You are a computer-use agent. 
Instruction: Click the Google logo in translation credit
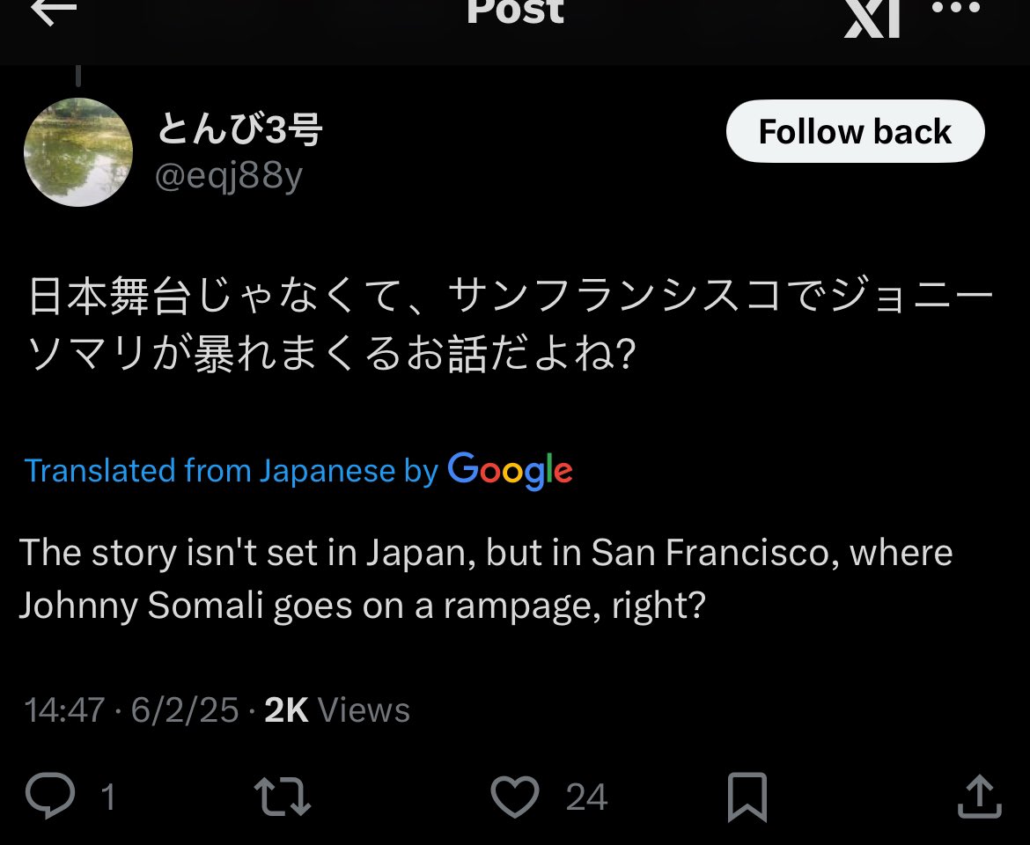coord(511,471)
